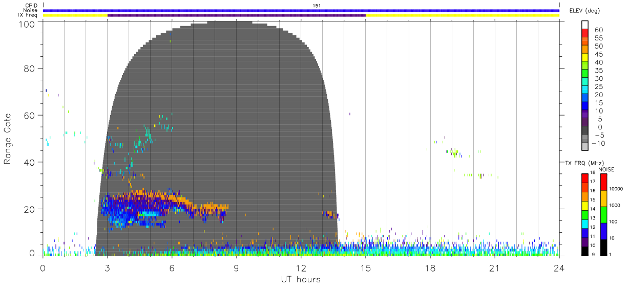629x290 pixels.
Task: Click the 15 tick on the UT hours axis
Action: pos(366,267)
